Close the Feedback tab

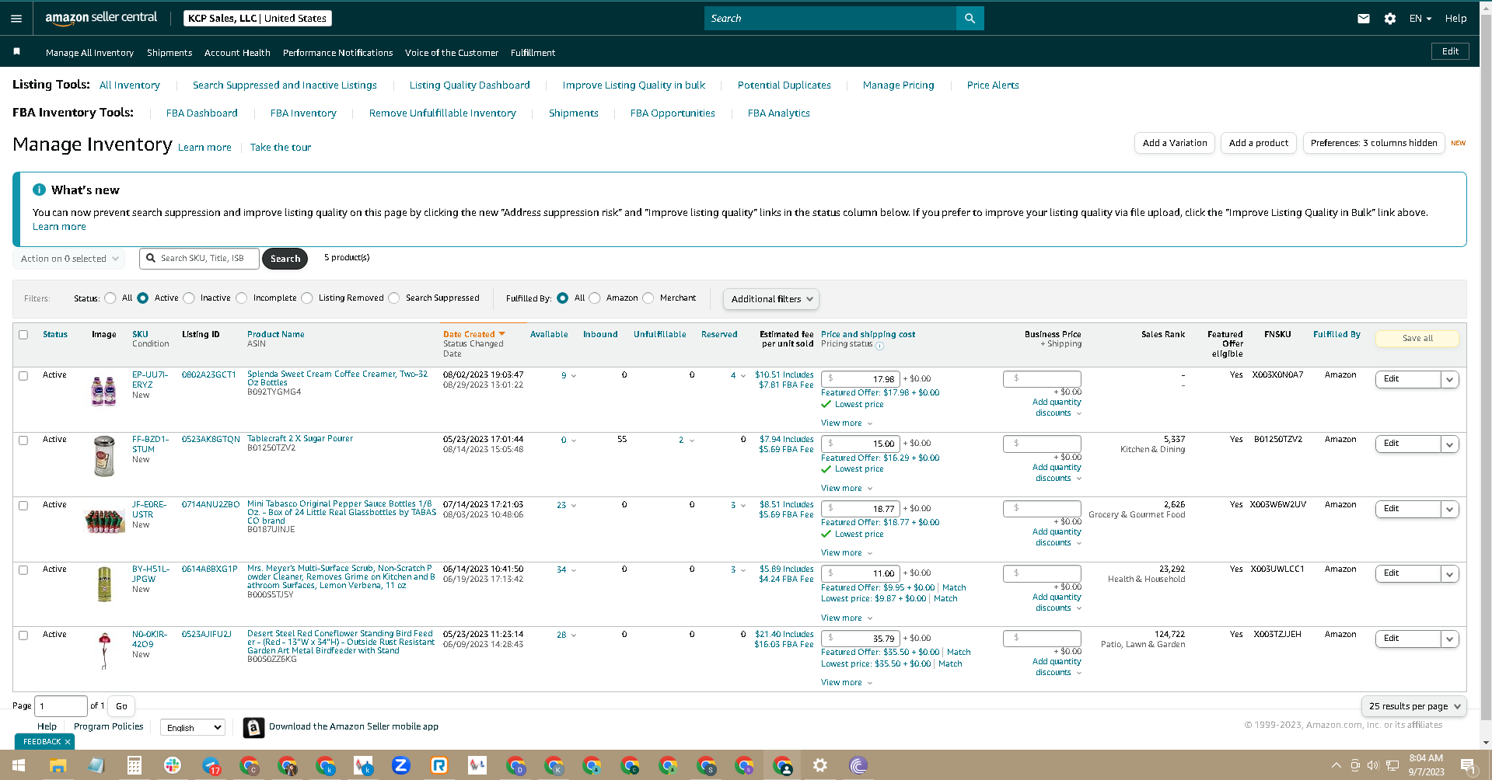68,742
